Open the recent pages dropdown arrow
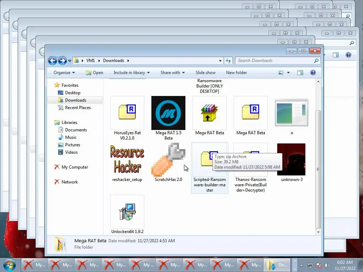This screenshot has width=363, height=272. [x=69, y=61]
